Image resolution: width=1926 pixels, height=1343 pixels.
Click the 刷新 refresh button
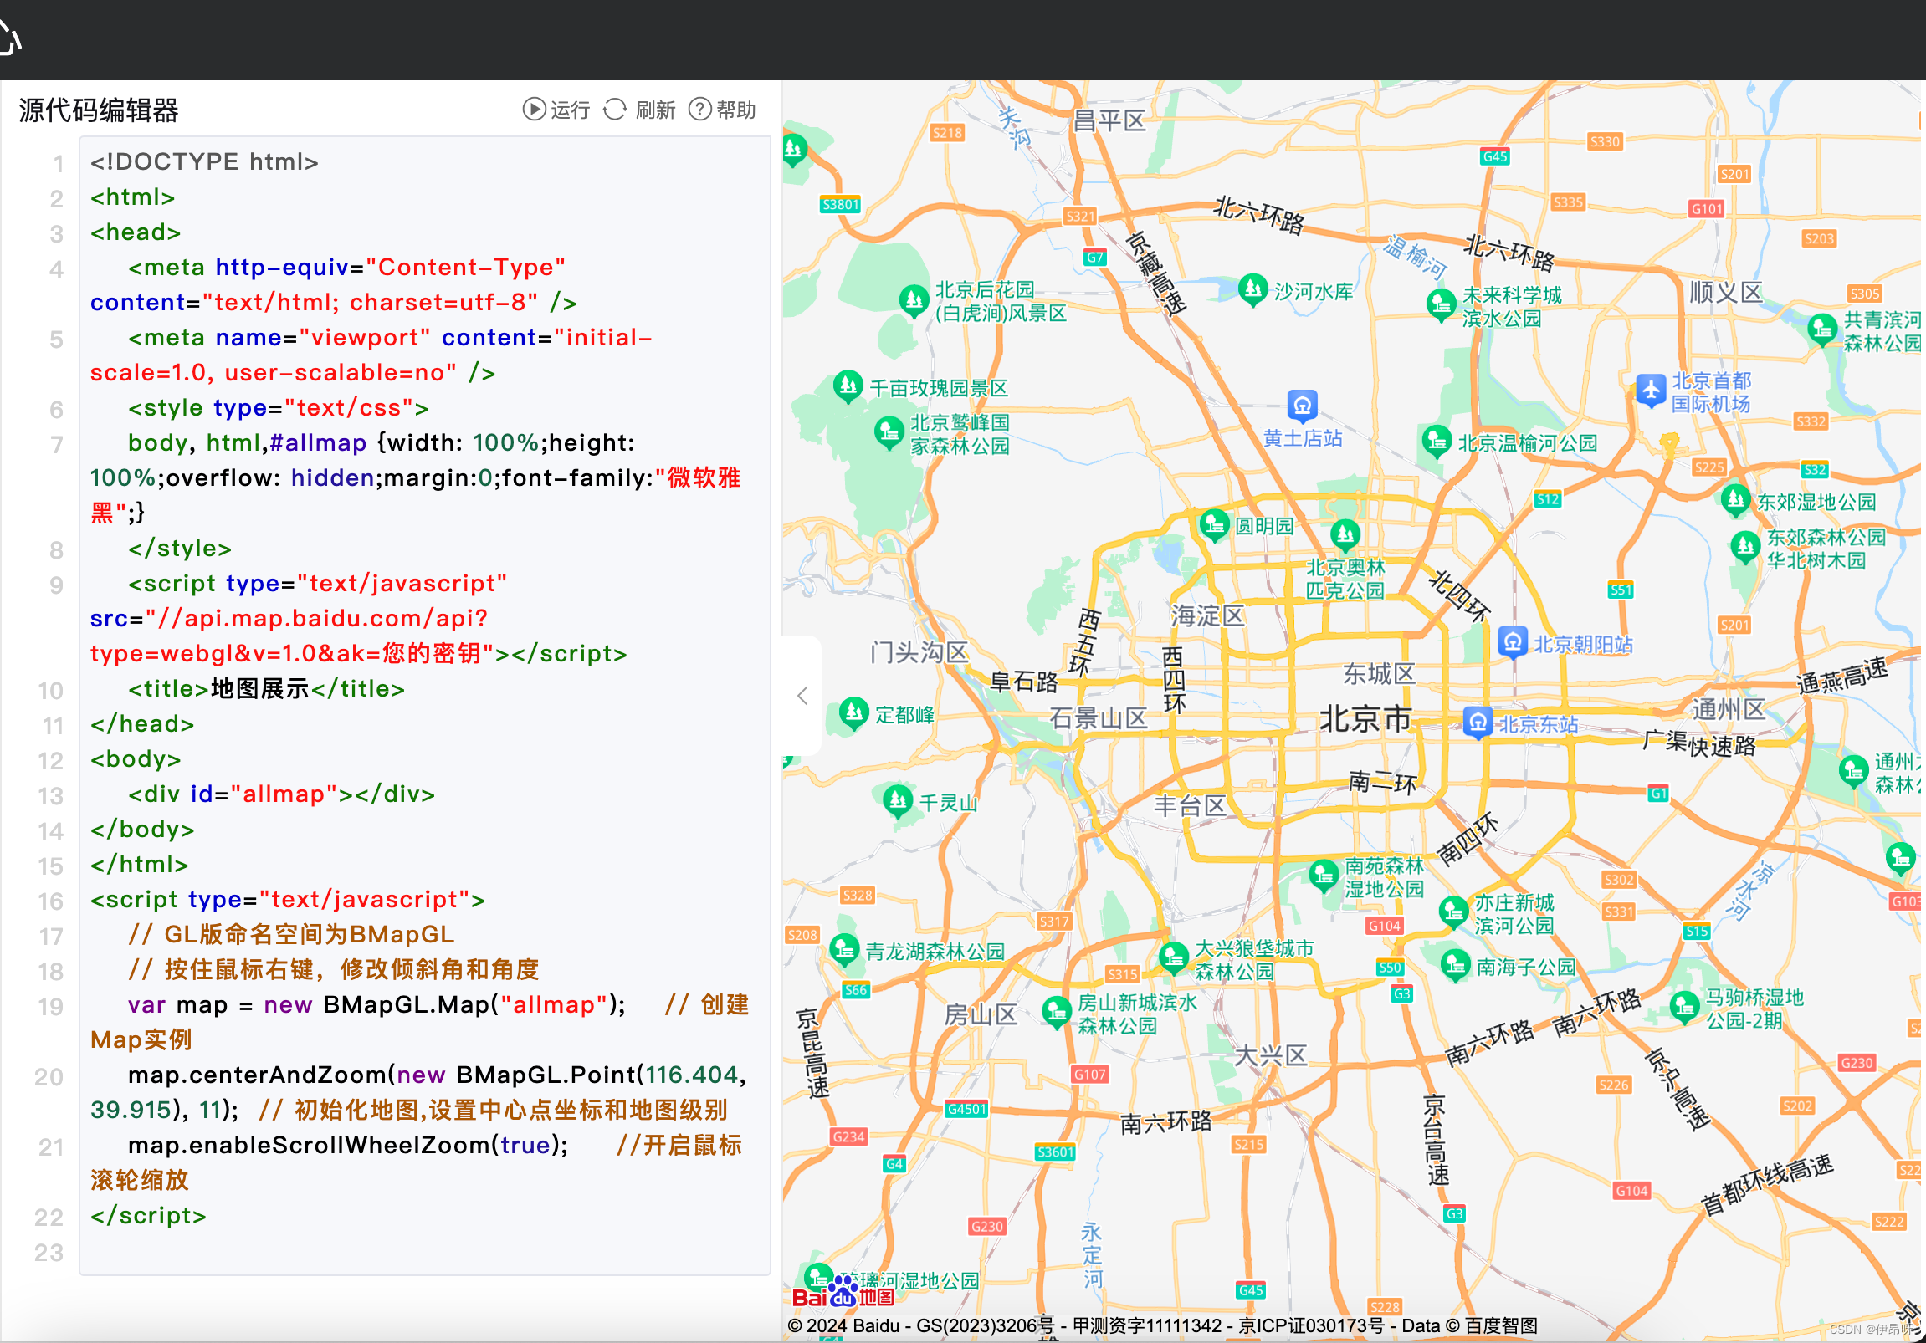(639, 110)
